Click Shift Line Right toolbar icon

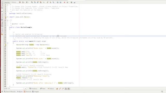[60, 2]
